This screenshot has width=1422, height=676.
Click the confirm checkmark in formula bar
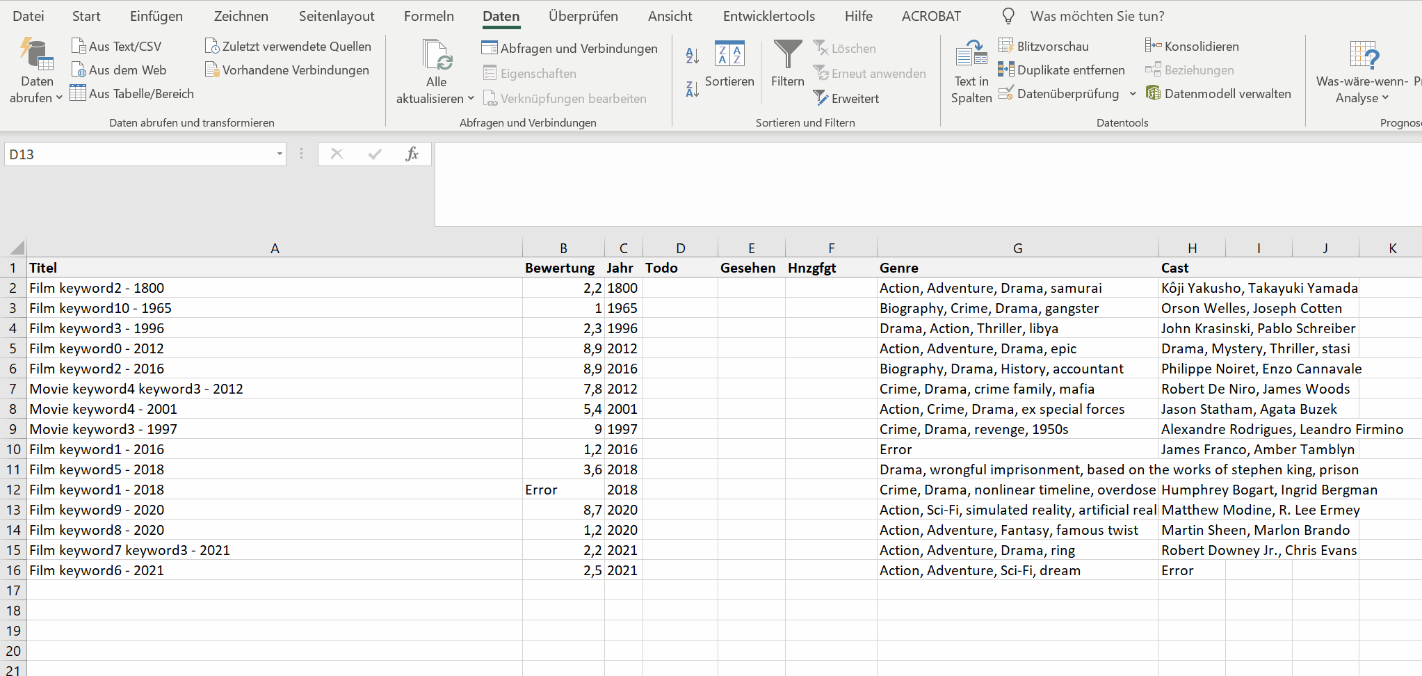click(375, 154)
